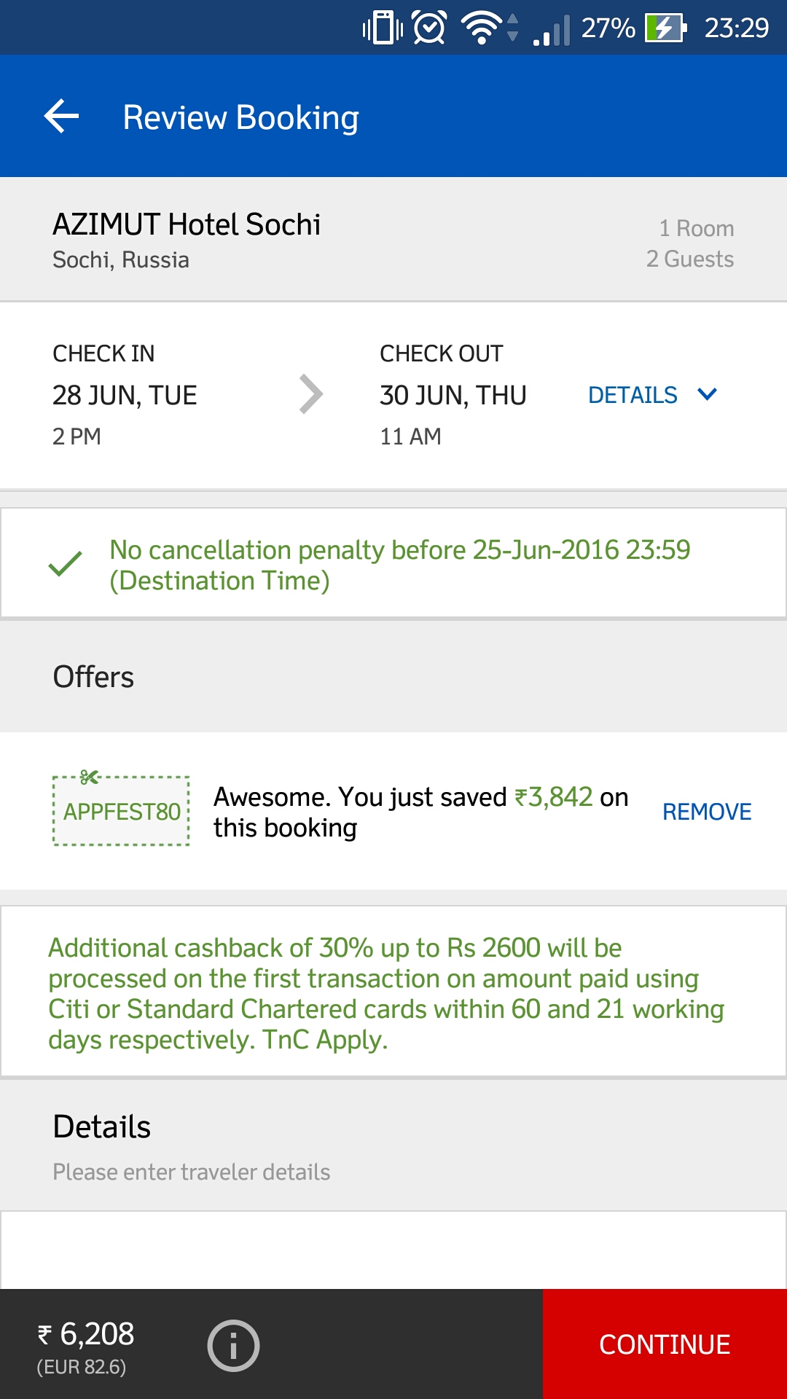Tap the Wi-Fi status bar icon

[482, 28]
